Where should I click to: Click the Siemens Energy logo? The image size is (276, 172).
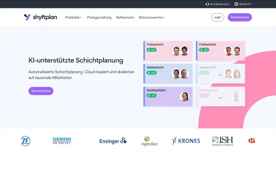click(62, 141)
